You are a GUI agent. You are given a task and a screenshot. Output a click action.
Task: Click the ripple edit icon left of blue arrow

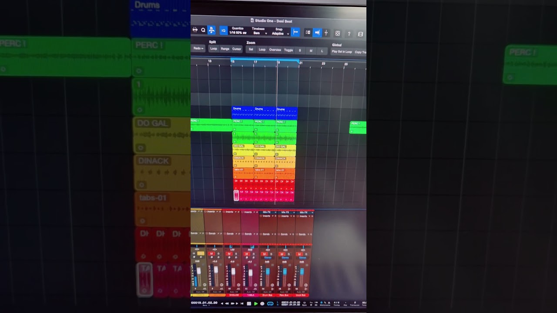308,32
